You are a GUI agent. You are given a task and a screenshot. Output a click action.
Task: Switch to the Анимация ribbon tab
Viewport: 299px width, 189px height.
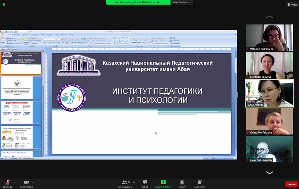tap(35, 35)
